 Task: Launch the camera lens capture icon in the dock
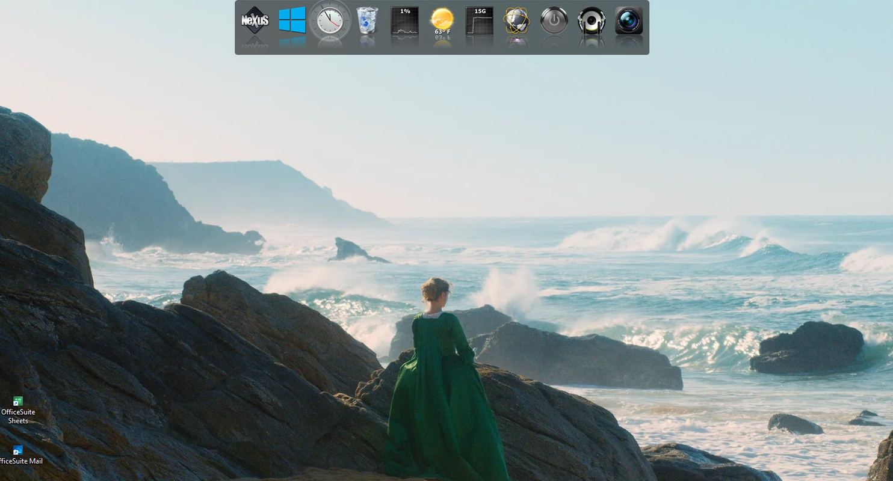pos(629,20)
